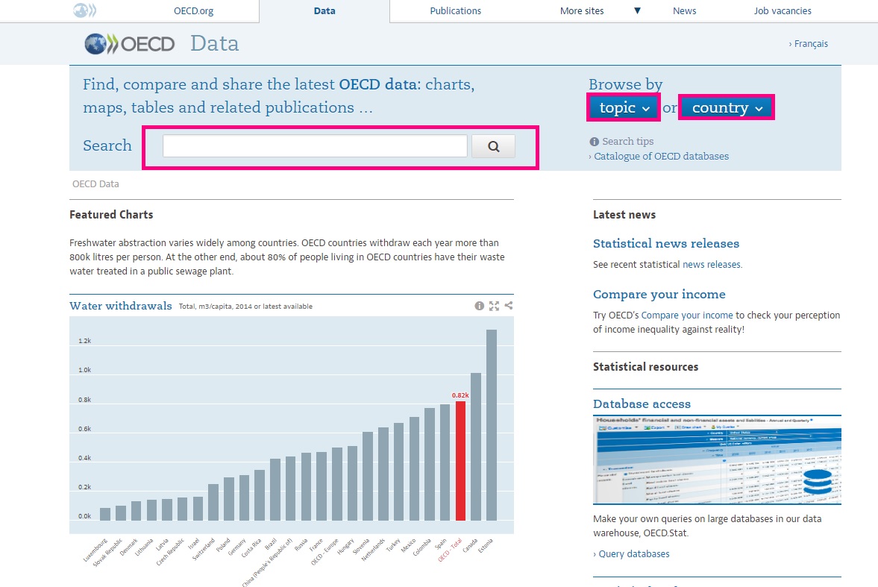The image size is (878, 587).
Task: Click the Latest news heading
Action: [624, 215]
